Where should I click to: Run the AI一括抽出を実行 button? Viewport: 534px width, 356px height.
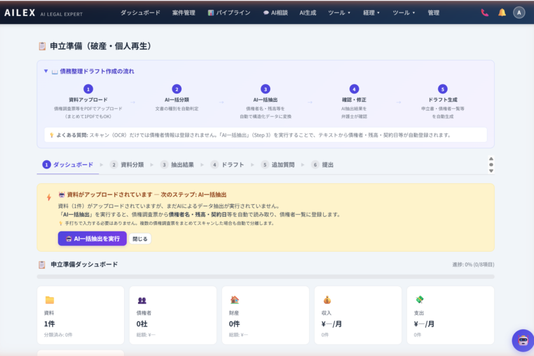point(92,239)
